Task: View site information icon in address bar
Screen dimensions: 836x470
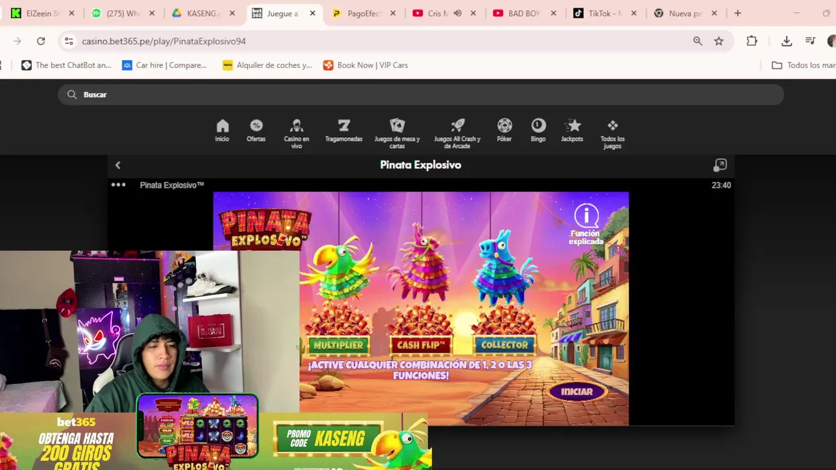Action: pyautogui.click(x=69, y=41)
